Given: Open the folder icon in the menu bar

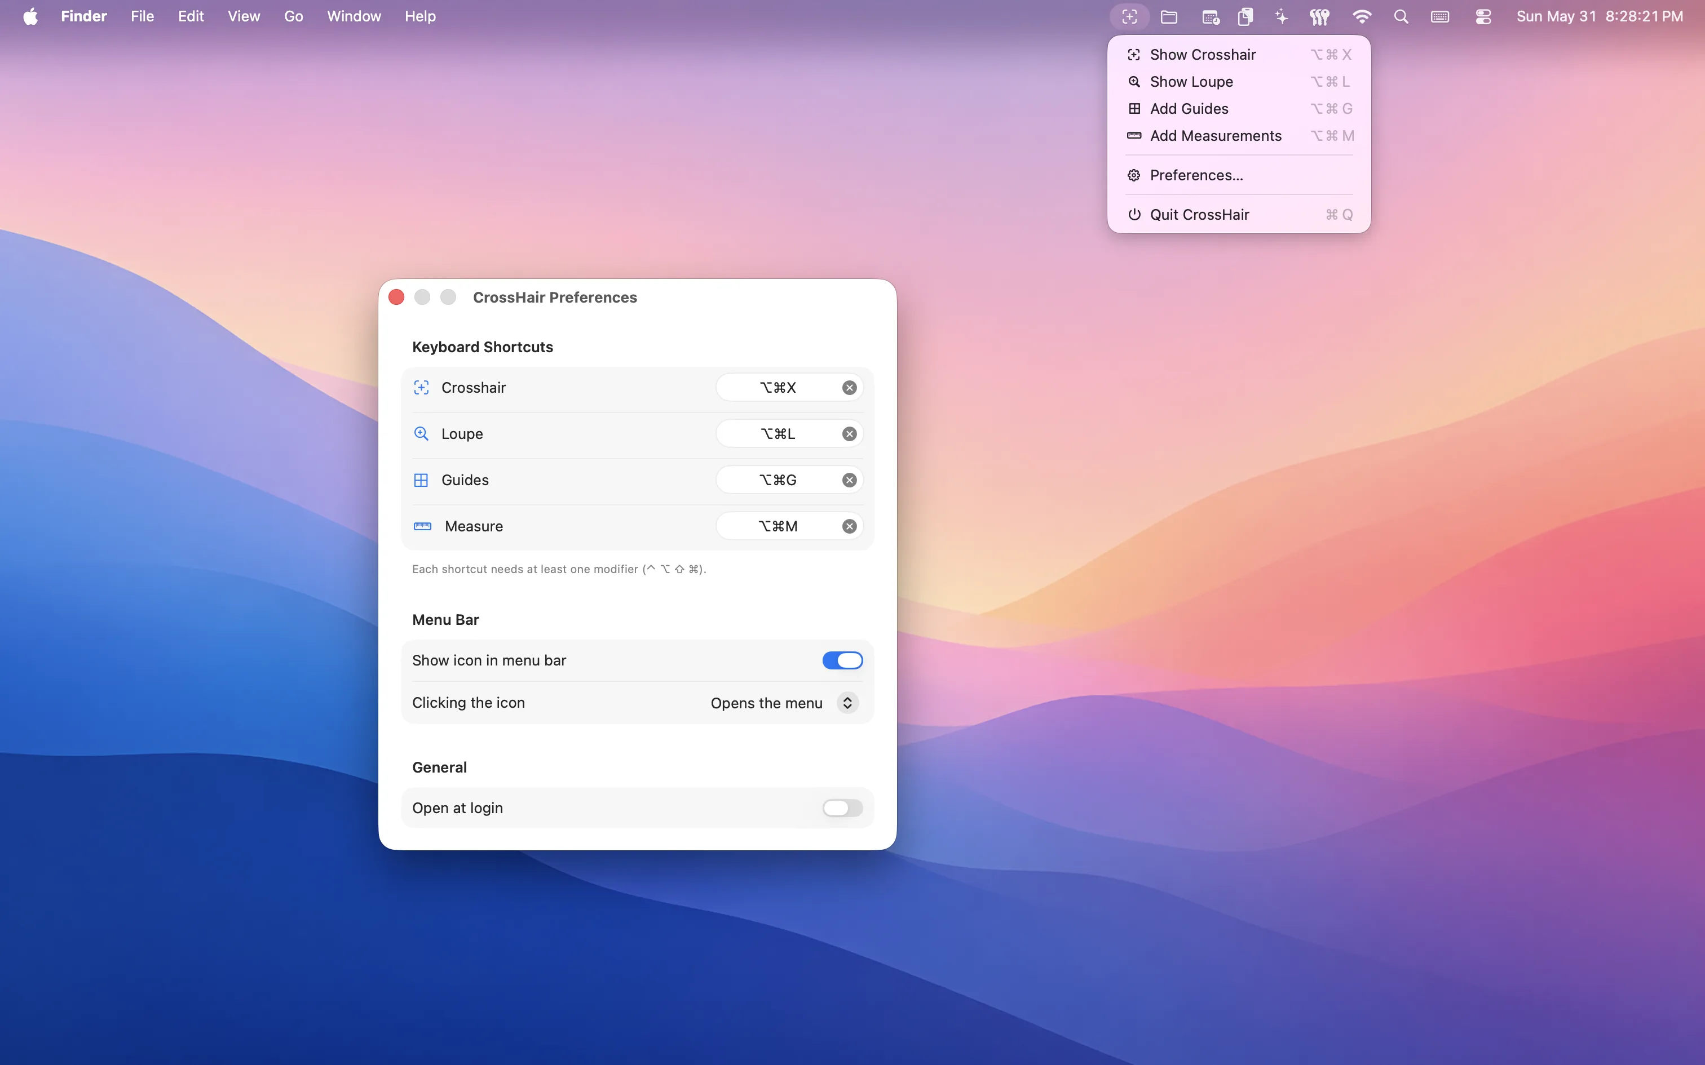Looking at the screenshot, I should click(x=1169, y=16).
